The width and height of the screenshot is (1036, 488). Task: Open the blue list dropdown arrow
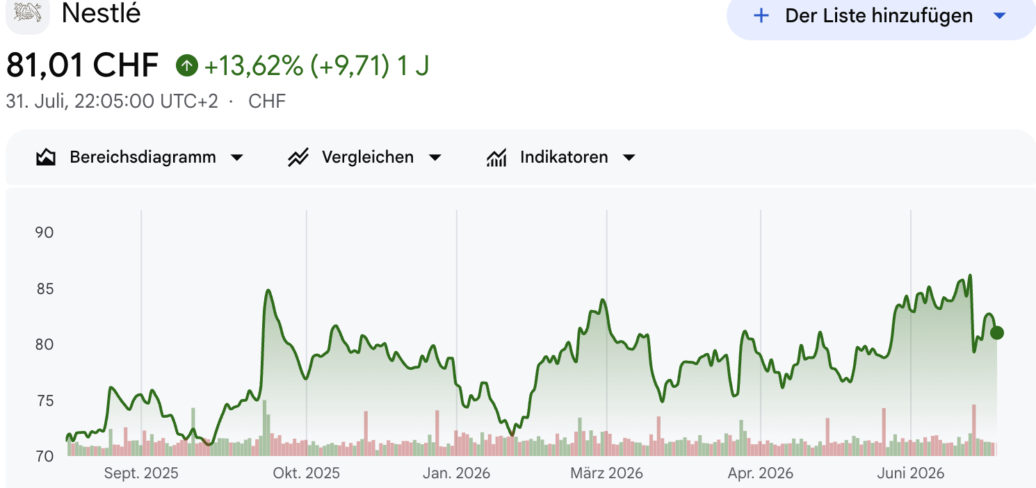point(1000,16)
